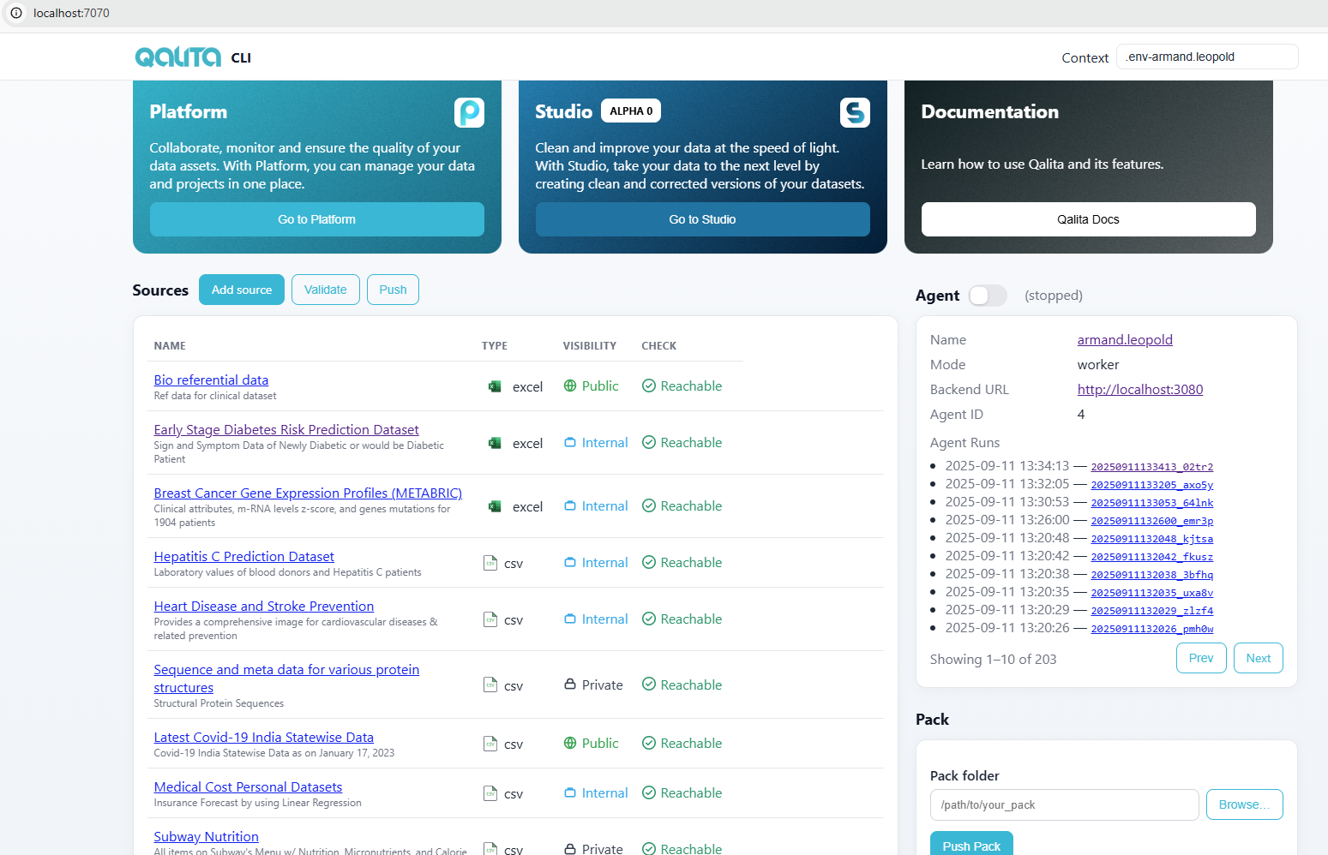Click the Internal visibility icon for Medical Cost dataset

(569, 792)
